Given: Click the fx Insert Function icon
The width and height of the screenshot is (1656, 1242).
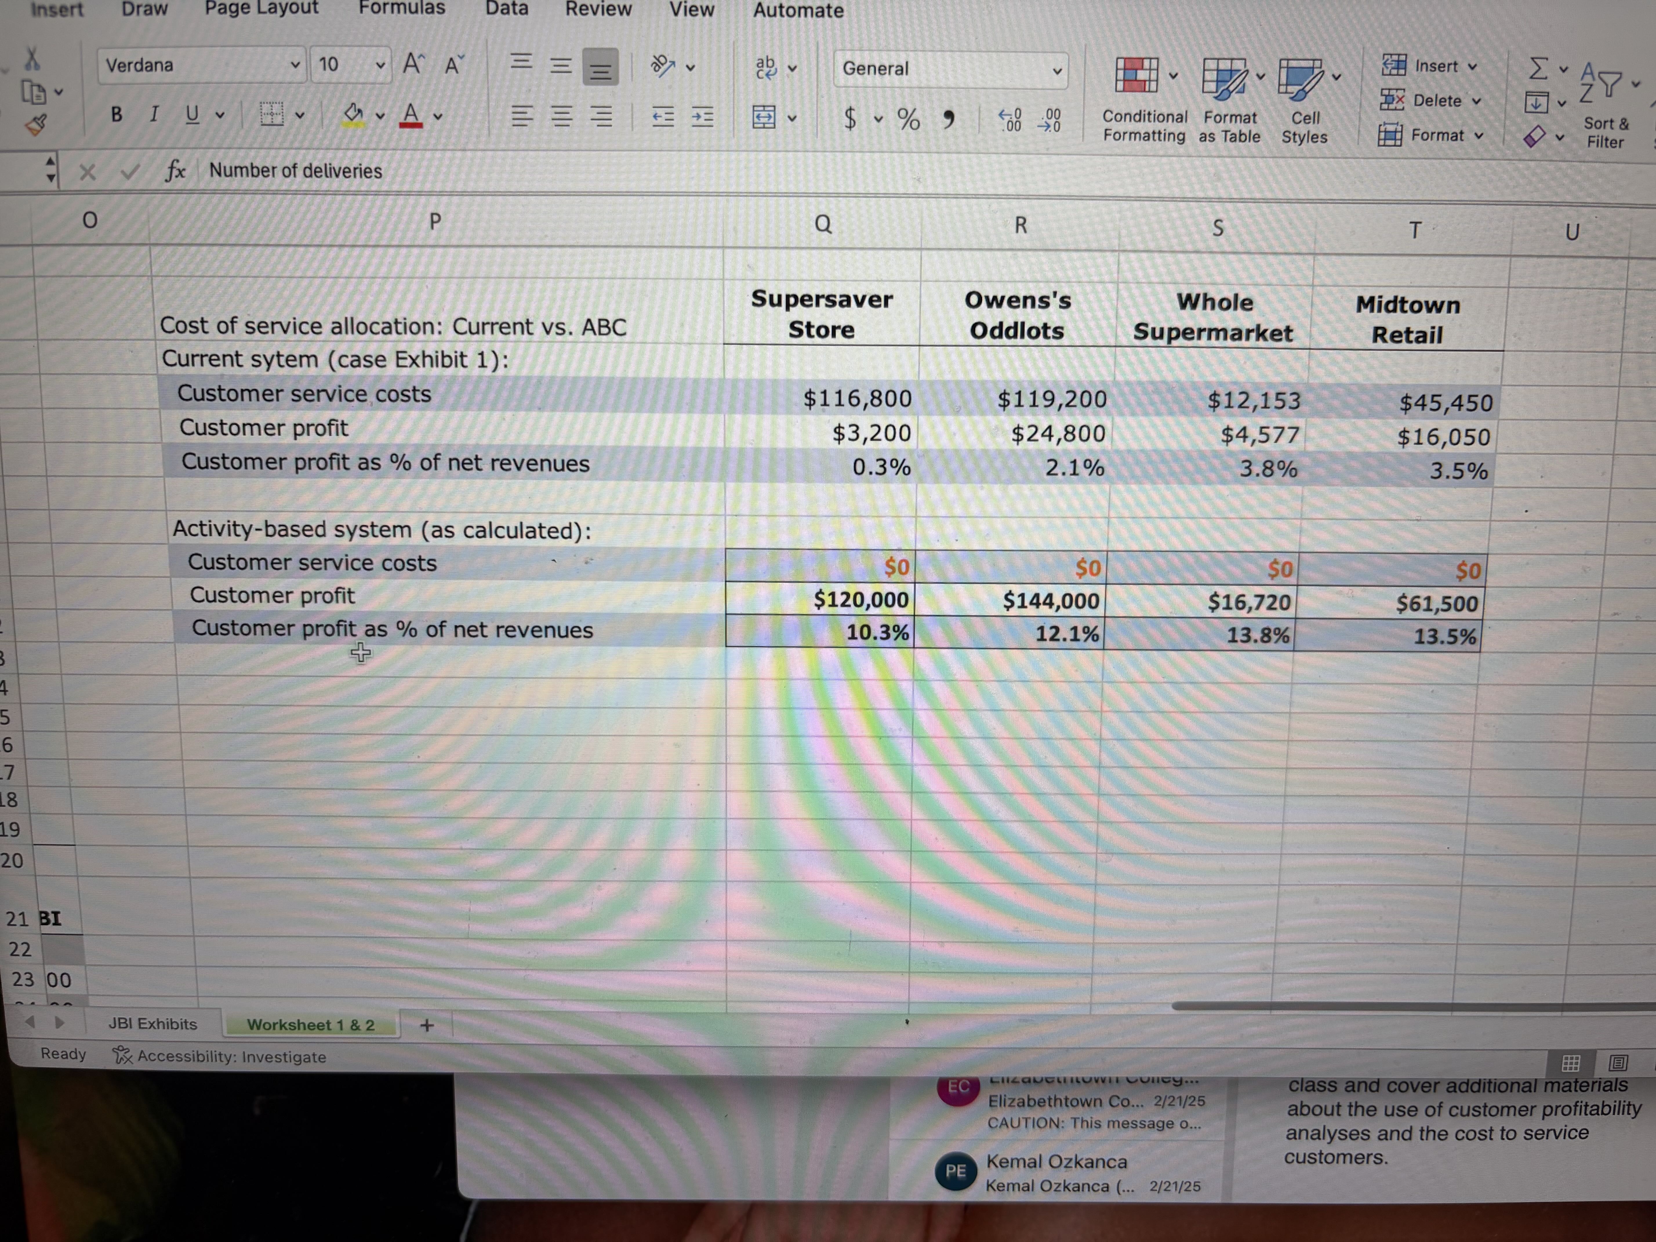Looking at the screenshot, I should 175,171.
